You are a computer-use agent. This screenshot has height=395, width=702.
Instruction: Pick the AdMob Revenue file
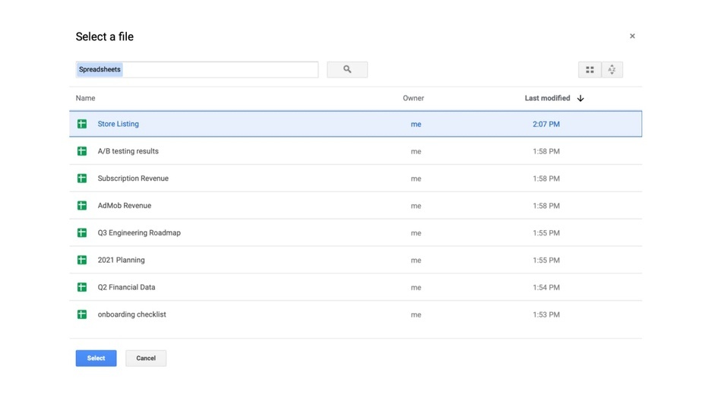pos(125,206)
